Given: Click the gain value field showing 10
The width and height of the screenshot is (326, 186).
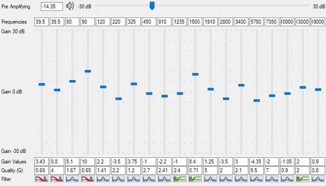Looking at the screenshot, I should point(87,162).
